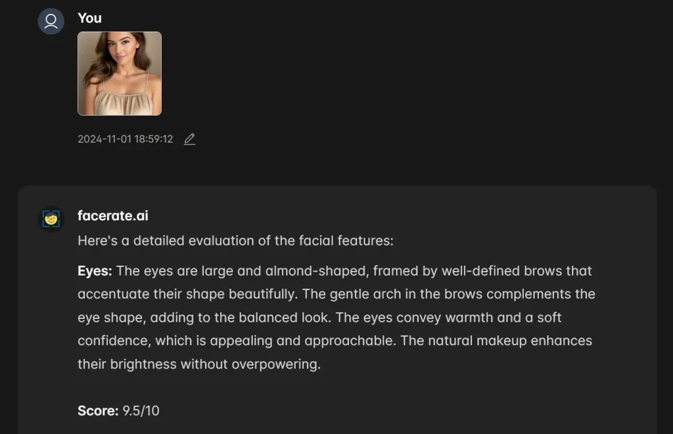The width and height of the screenshot is (673, 434).
Task: Click the user profile avatar icon
Action: 51,22
